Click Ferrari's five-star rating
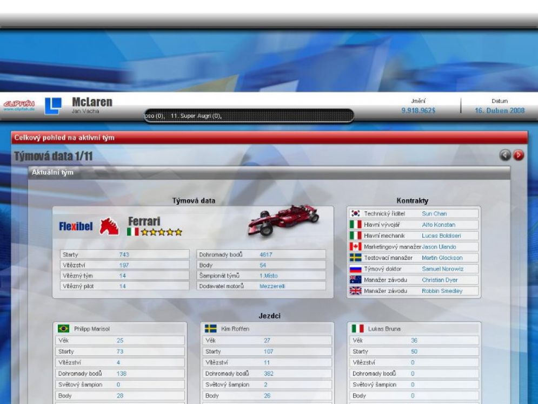 [161, 231]
